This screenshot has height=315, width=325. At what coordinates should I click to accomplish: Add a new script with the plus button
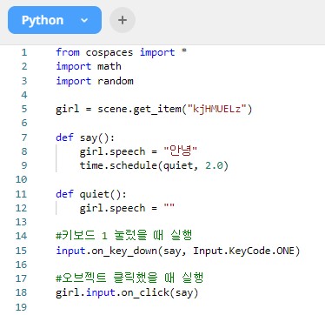[x=123, y=20]
